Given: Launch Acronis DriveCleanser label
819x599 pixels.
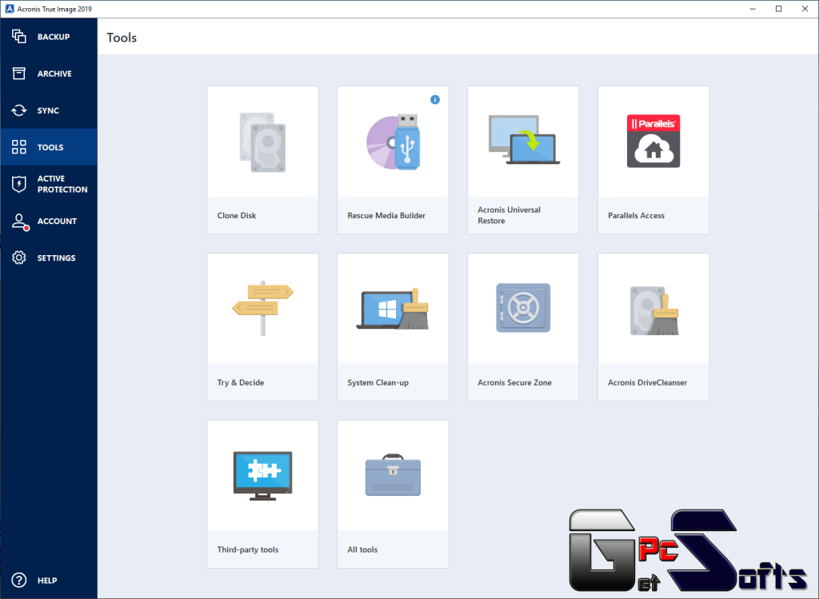Looking at the screenshot, I should coord(647,382).
